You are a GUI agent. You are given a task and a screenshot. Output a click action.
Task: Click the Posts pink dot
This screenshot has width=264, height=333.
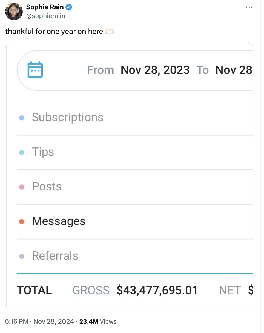pos(22,187)
